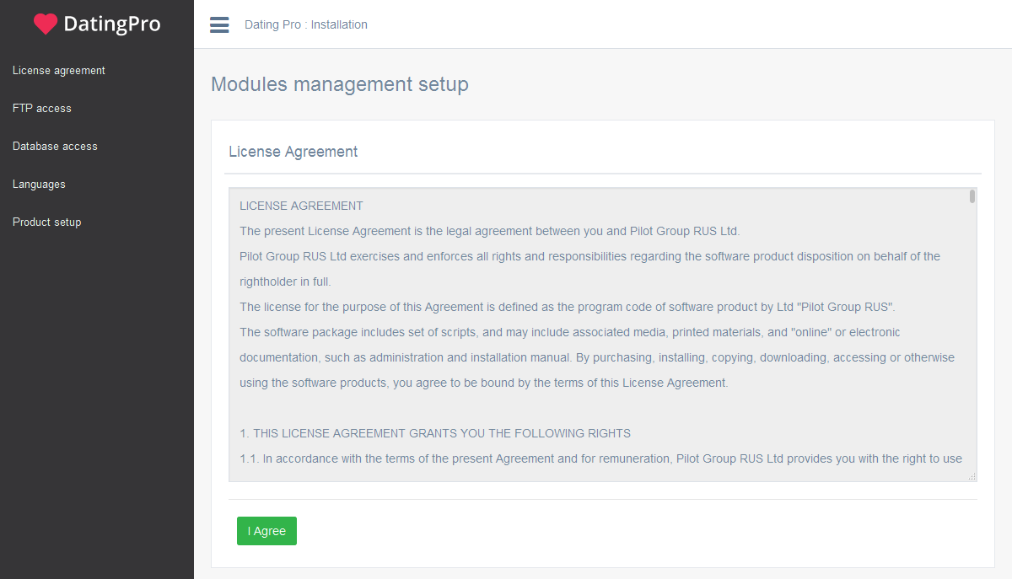Click the clause 1.1 text line
This screenshot has width=1012, height=579.
600,458
